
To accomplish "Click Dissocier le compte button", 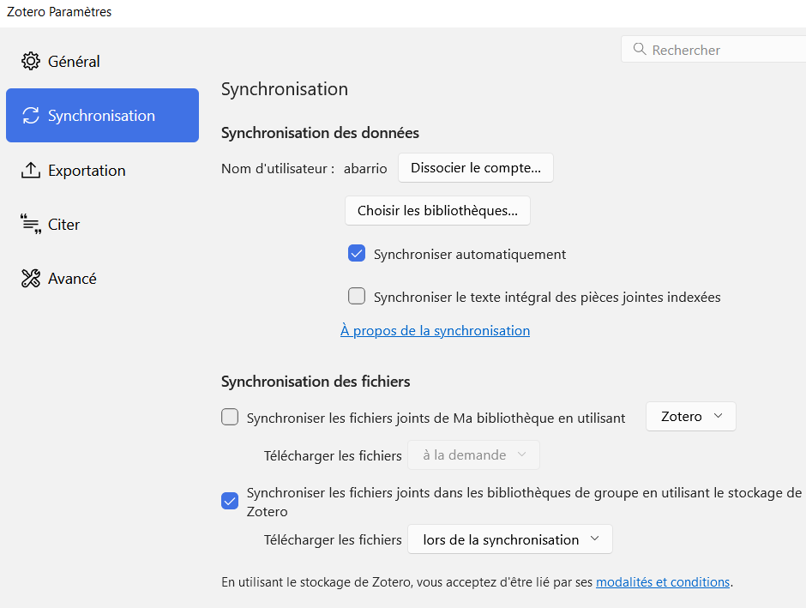I will click(x=476, y=167).
